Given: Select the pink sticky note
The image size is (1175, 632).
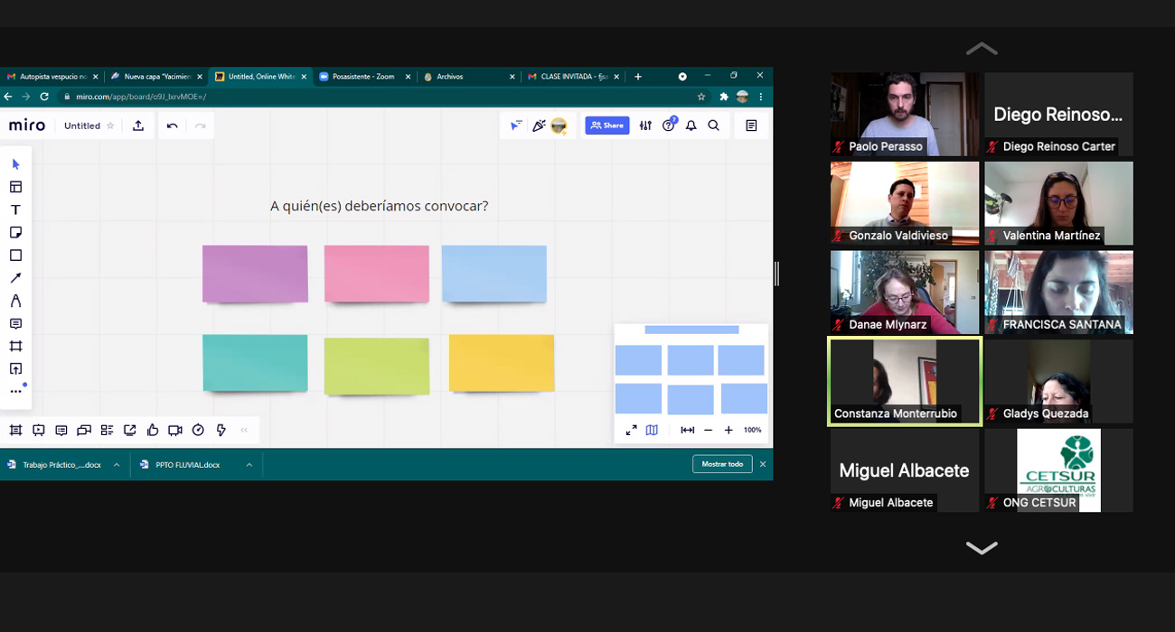Looking at the screenshot, I should [377, 274].
